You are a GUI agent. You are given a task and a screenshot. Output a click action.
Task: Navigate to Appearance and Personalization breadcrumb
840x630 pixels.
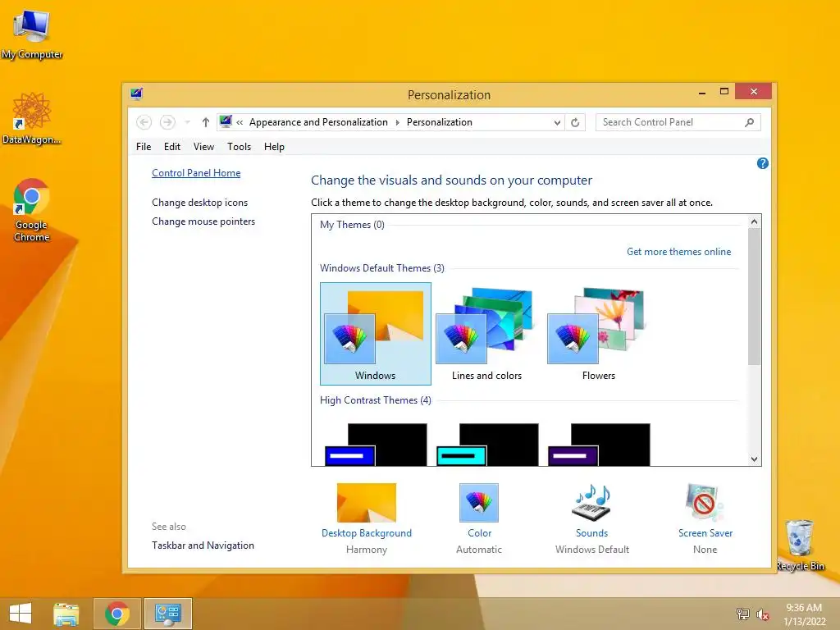tap(318, 122)
